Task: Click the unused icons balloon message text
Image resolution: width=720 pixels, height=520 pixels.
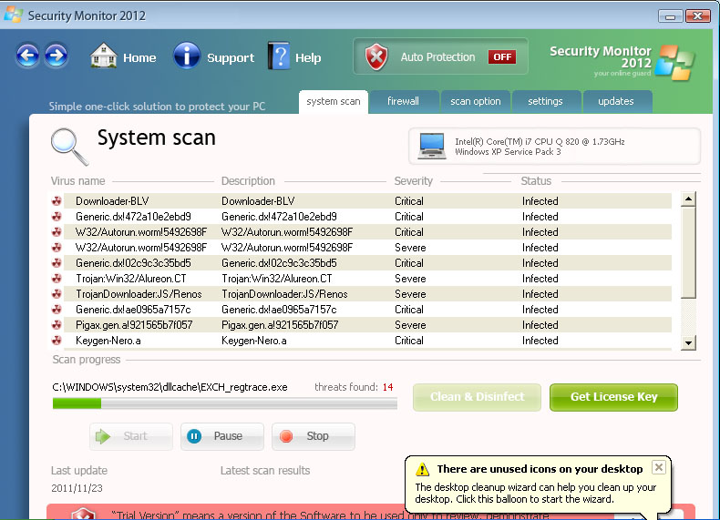Action: pos(535,494)
